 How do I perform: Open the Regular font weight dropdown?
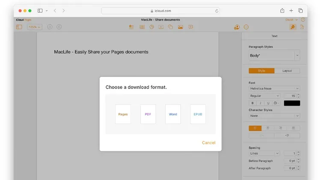coord(265,96)
